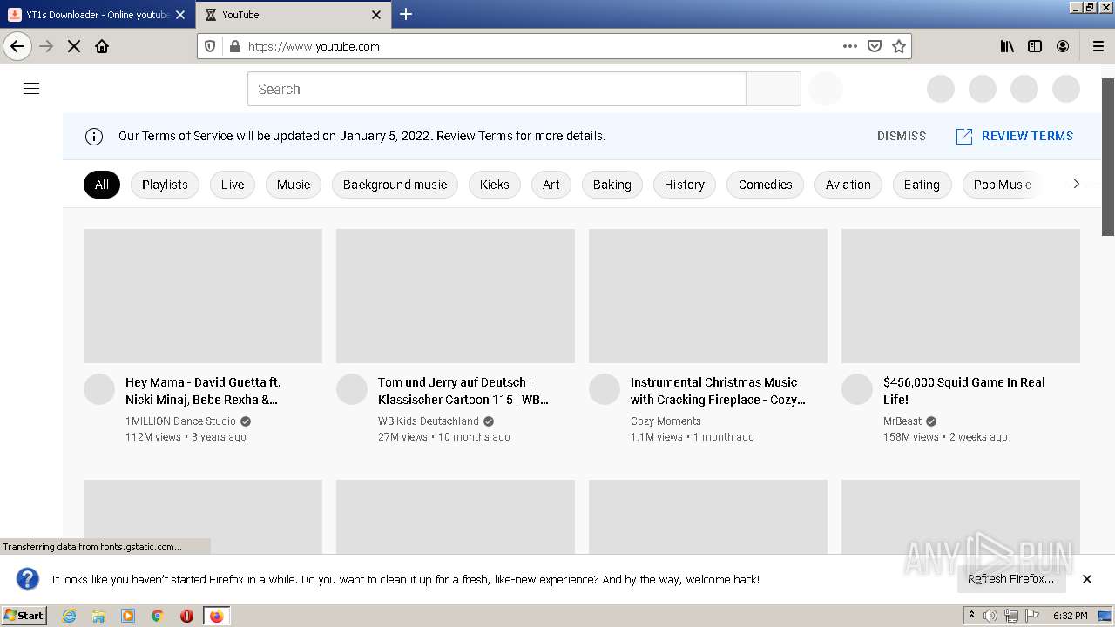The height and width of the screenshot is (627, 1115).
Task: Click Review Terms external link icon
Action: [x=964, y=137]
